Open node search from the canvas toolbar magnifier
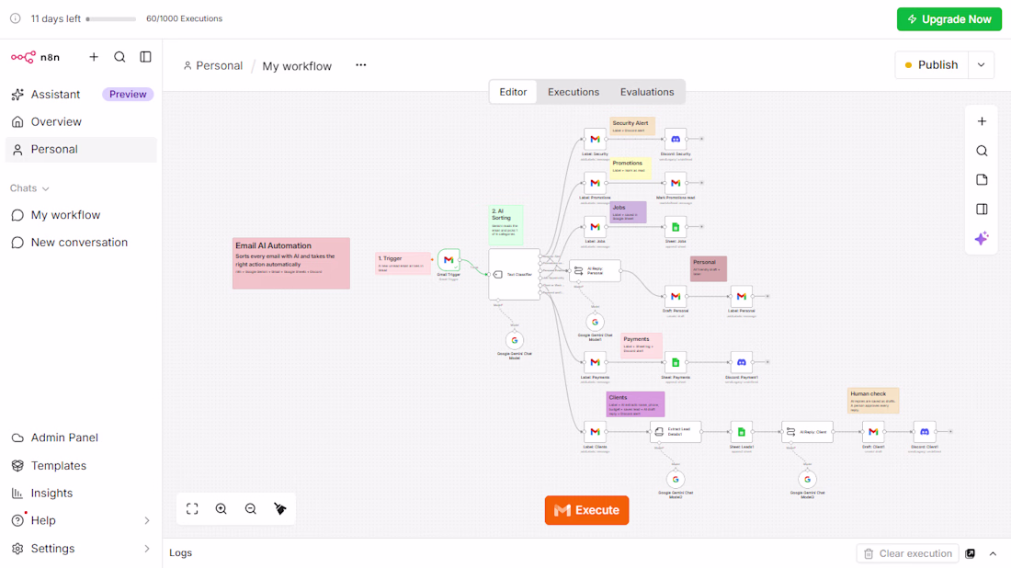Image resolution: width=1011 pixels, height=568 pixels. (x=982, y=151)
